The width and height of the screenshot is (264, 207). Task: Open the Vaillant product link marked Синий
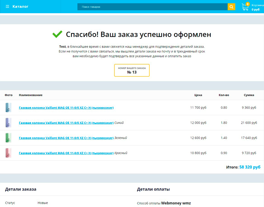66,123
